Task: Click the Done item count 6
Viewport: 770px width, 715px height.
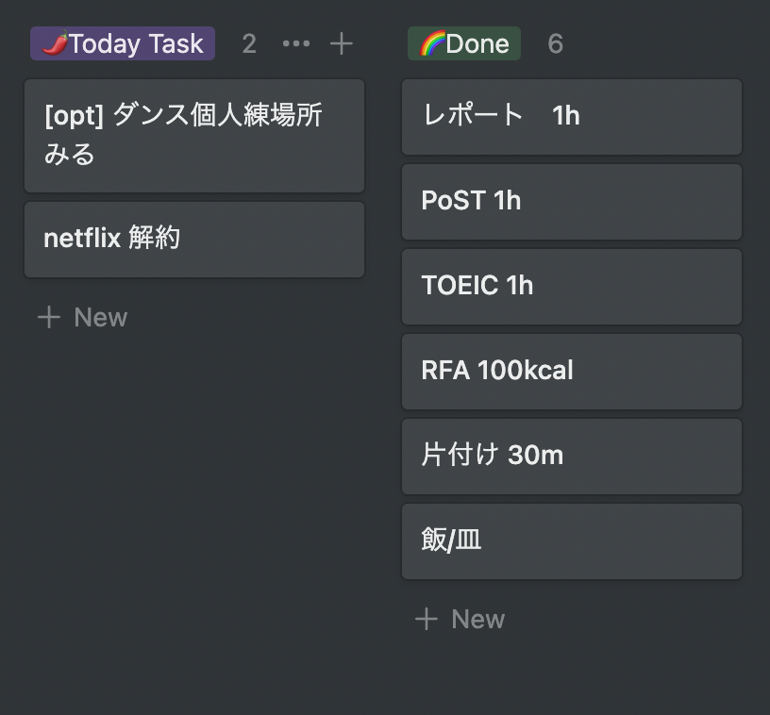Action: coord(555,43)
